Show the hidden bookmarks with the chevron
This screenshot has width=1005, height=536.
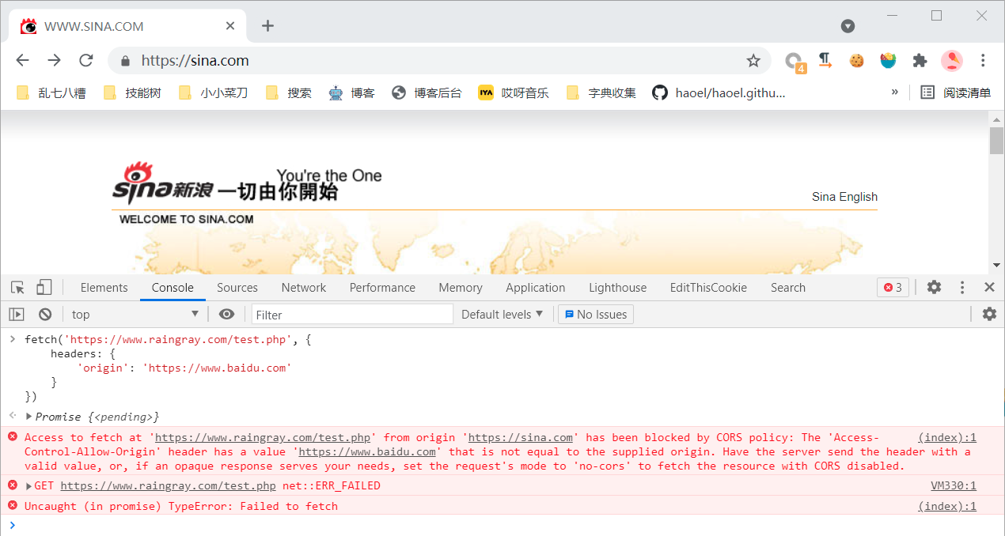pyautogui.click(x=895, y=92)
